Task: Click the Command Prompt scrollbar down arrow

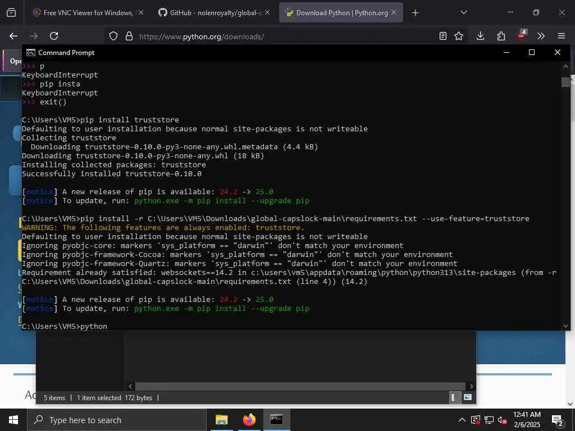Action: (x=565, y=326)
